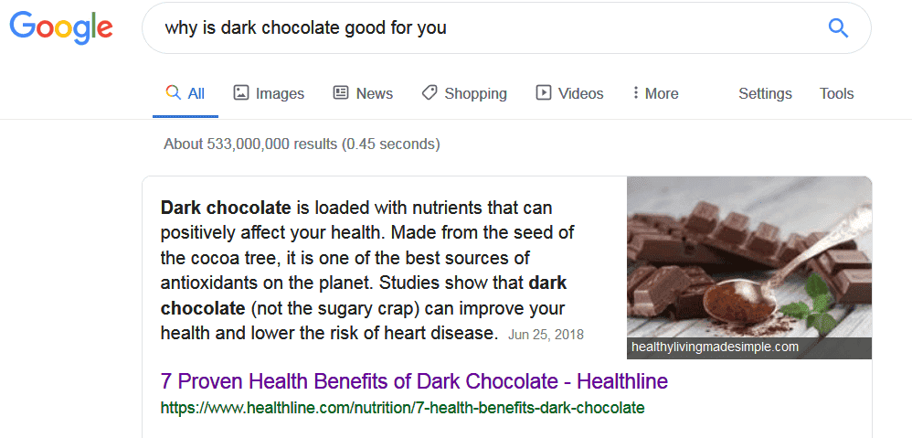
Task: Click the green healthline.com result URL
Action: (x=402, y=408)
